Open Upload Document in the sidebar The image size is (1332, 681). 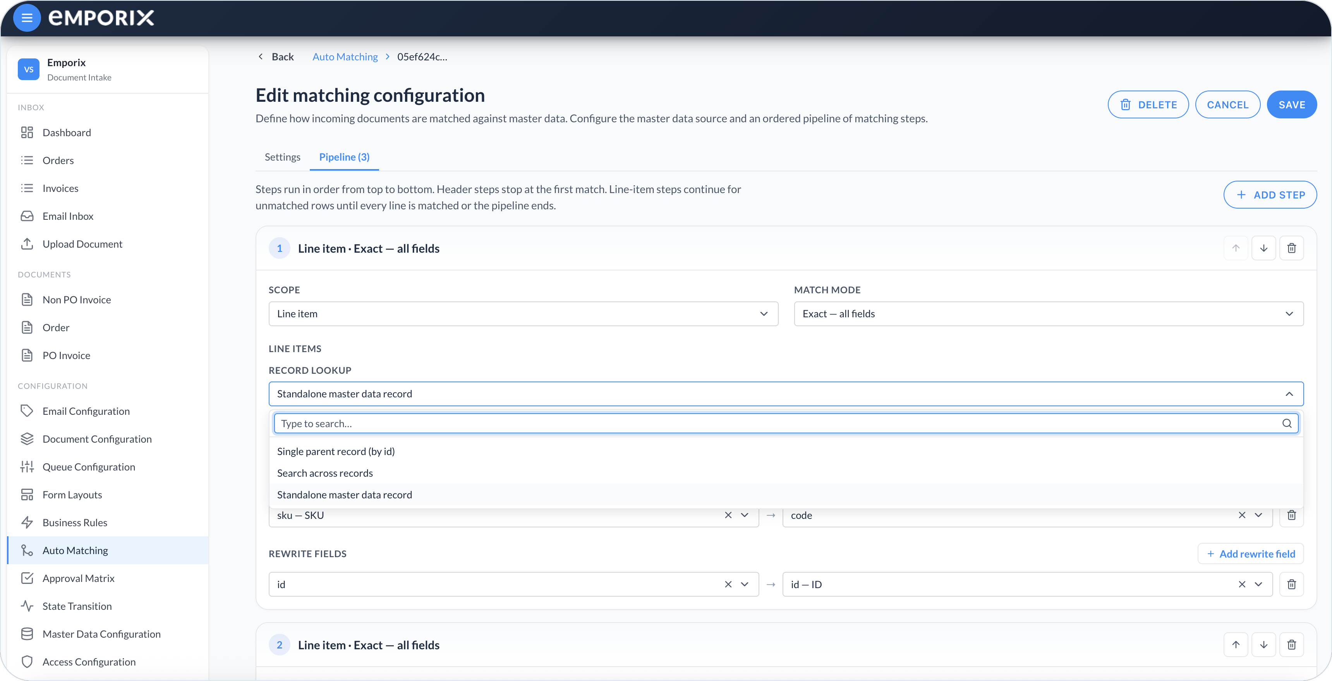[108, 245]
